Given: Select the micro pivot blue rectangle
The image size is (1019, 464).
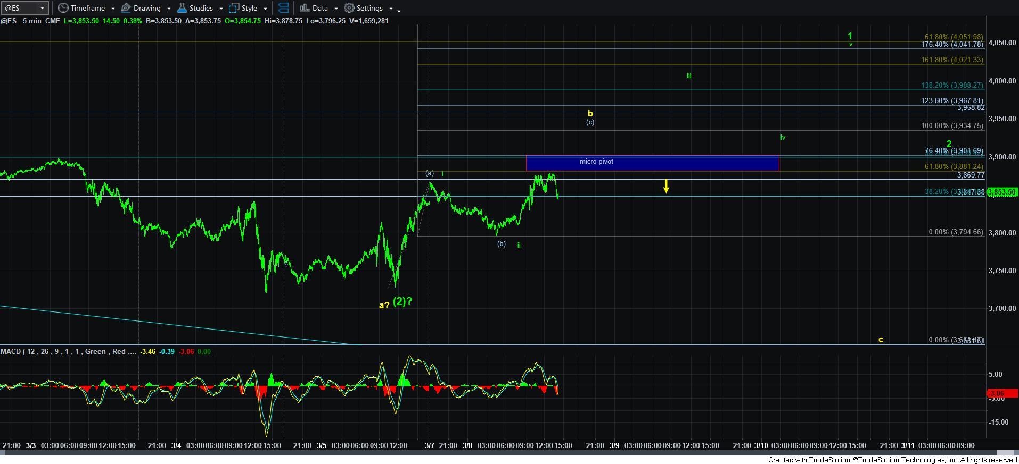Looking at the screenshot, I should 652,163.
